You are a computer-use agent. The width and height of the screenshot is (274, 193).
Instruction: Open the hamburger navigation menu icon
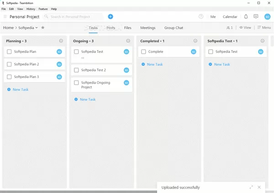tap(5, 17)
